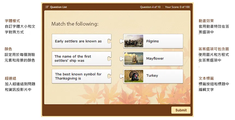Image resolution: width=235 pixels, height=120 pixels.
Task: Click the 'Match the following:' question title
Action: 75,24
